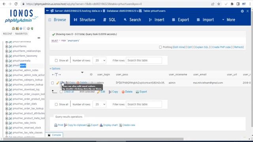The height and width of the screenshot is (142, 253).
Task: Open the SQL tab
Action: (x=110, y=20)
